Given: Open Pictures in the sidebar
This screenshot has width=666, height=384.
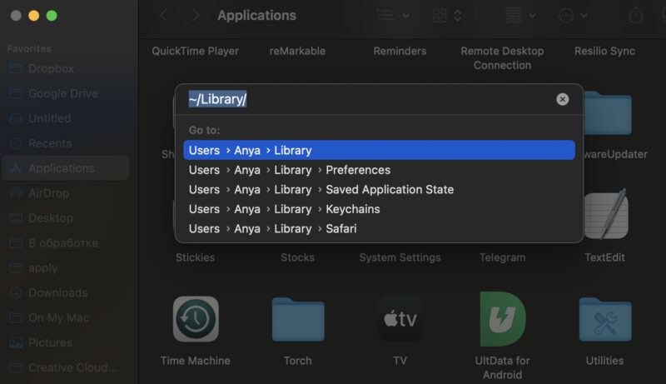Looking at the screenshot, I should 66,343.
